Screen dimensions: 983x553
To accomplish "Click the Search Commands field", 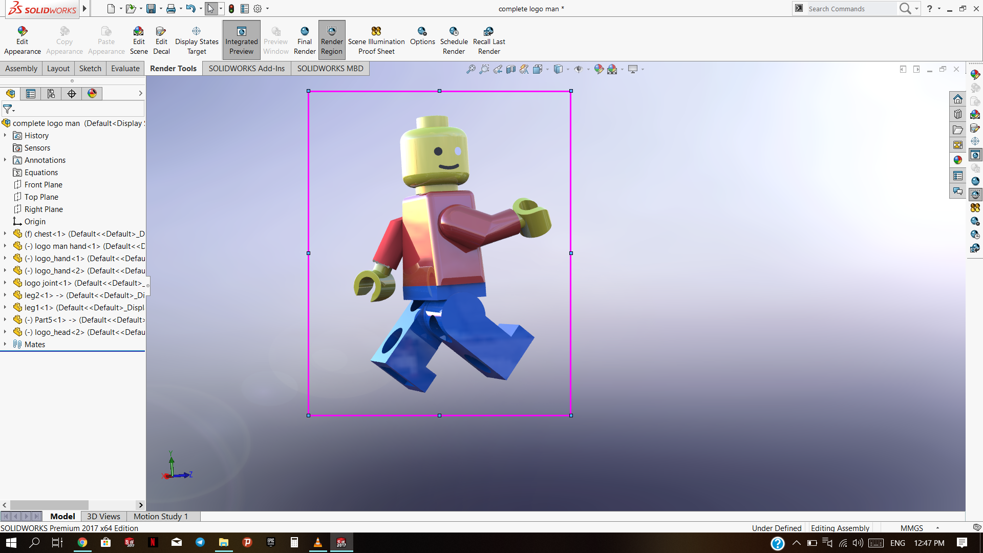I will point(850,9).
